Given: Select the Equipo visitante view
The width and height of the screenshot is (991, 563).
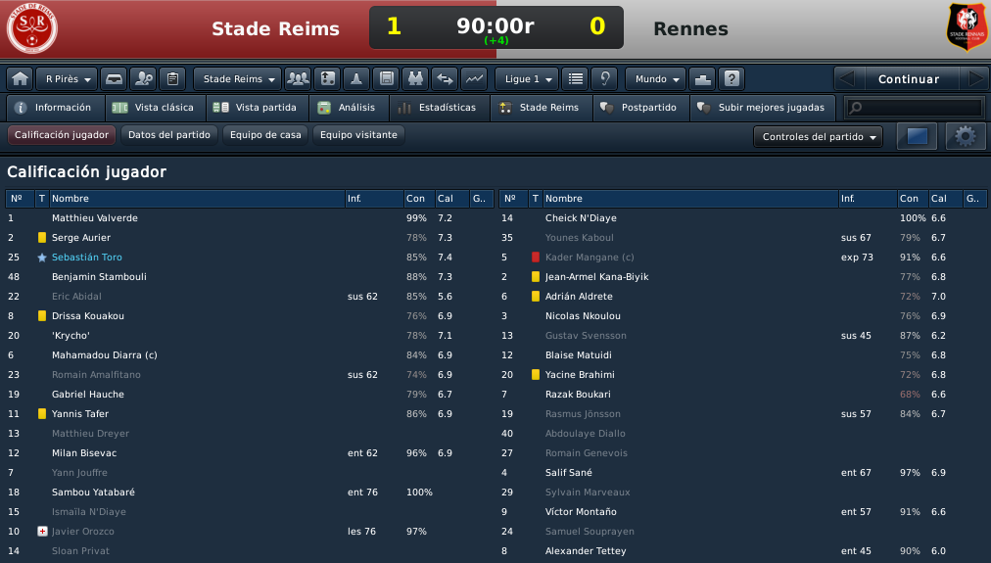Looking at the screenshot, I should point(358,134).
